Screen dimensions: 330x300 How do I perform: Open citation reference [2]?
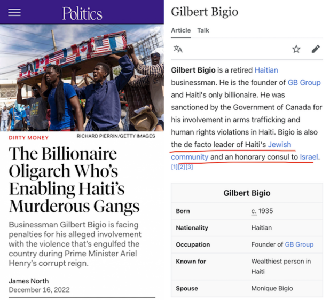click(x=182, y=167)
